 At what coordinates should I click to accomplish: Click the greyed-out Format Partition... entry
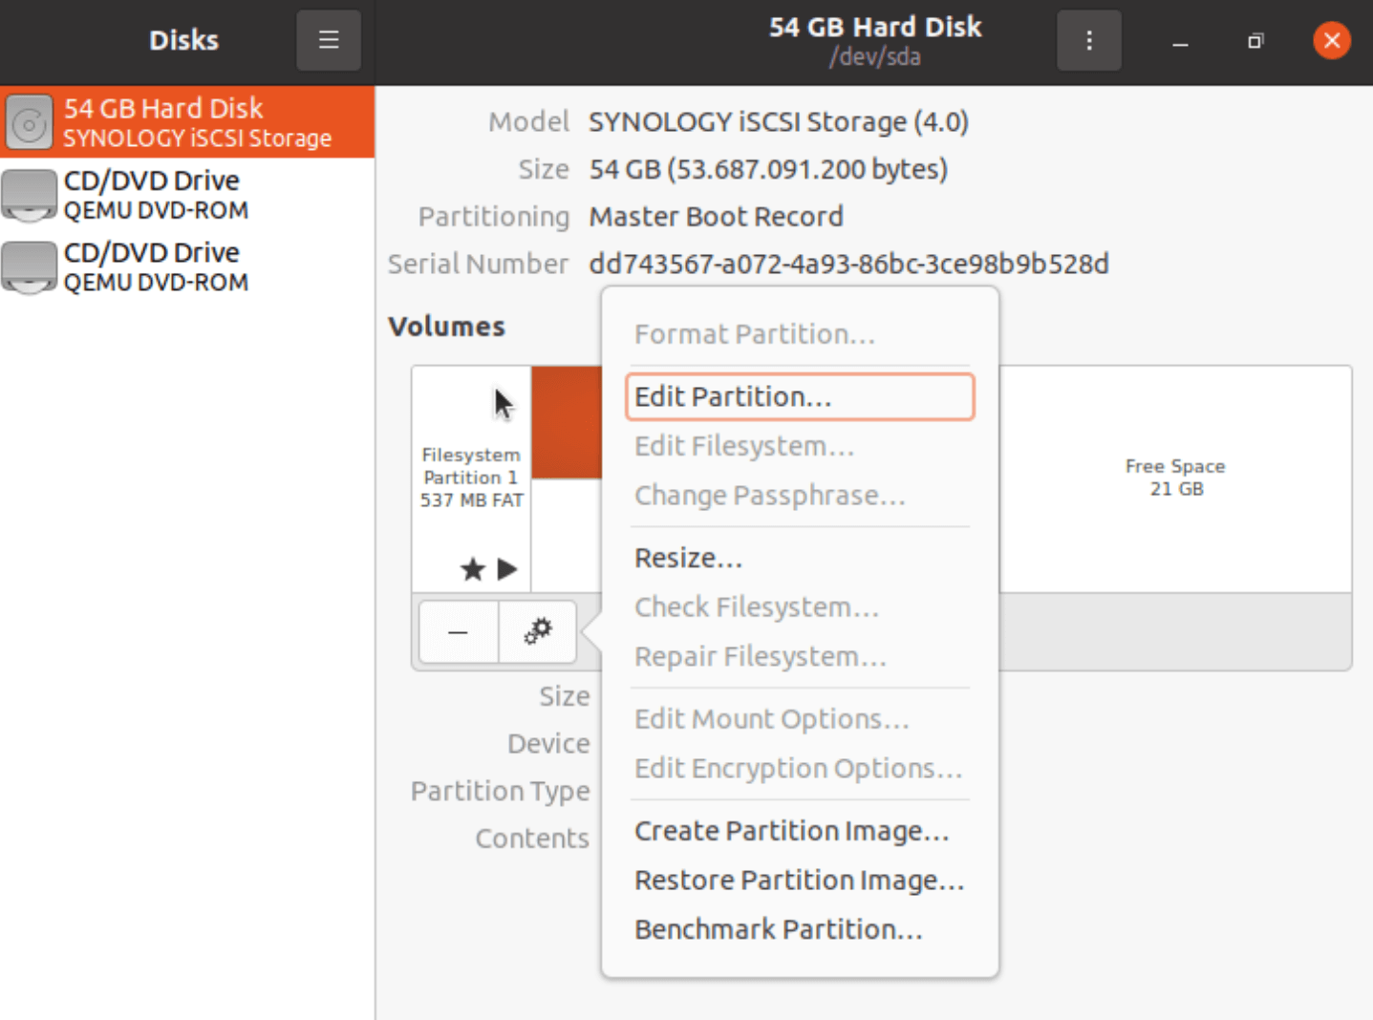pos(800,334)
